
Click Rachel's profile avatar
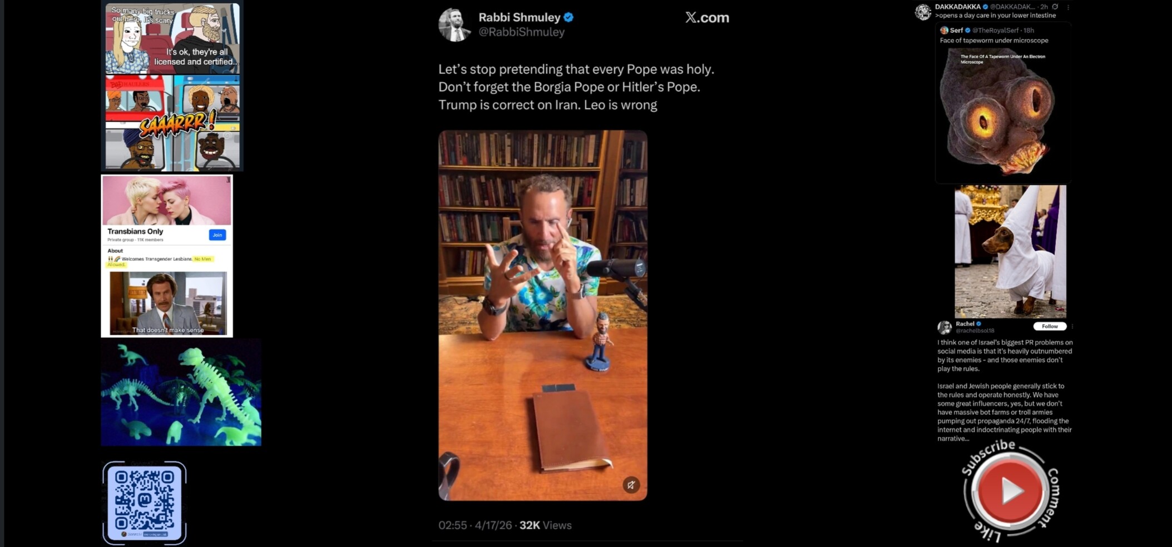coord(944,327)
